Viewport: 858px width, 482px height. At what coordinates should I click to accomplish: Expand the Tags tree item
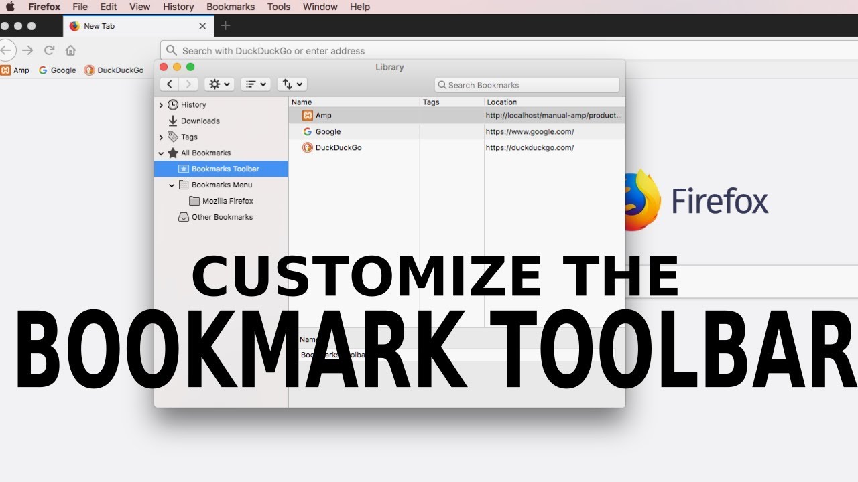[x=161, y=137]
